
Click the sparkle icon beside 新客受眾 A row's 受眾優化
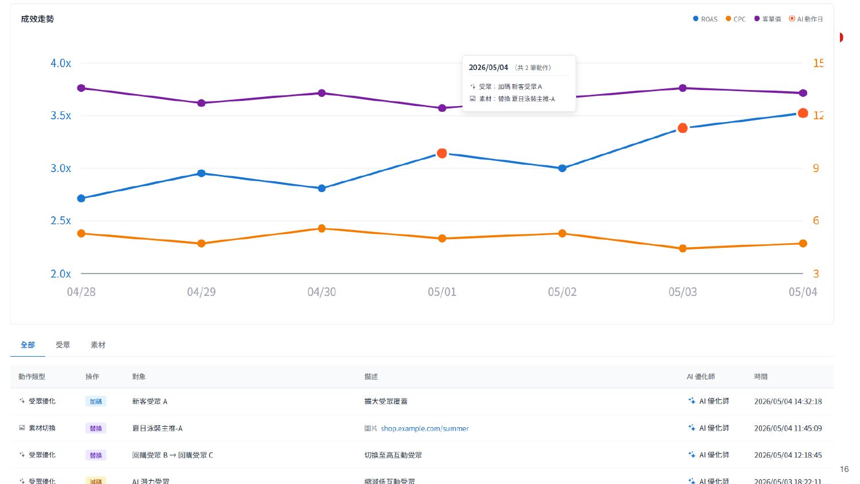[22, 401]
